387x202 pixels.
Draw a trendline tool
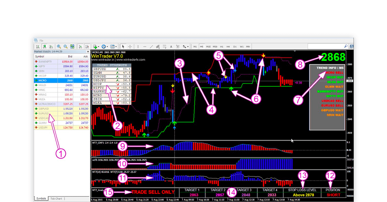pyautogui.click(x=151, y=46)
